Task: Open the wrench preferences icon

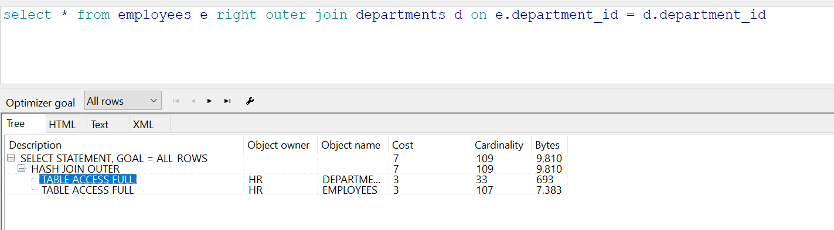Action: [x=250, y=101]
